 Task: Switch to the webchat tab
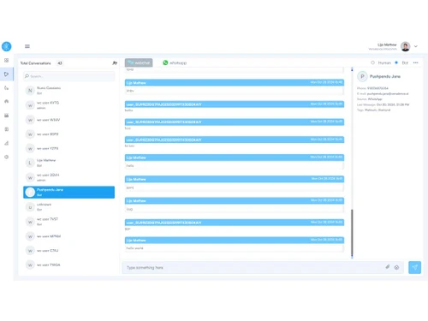(x=139, y=62)
